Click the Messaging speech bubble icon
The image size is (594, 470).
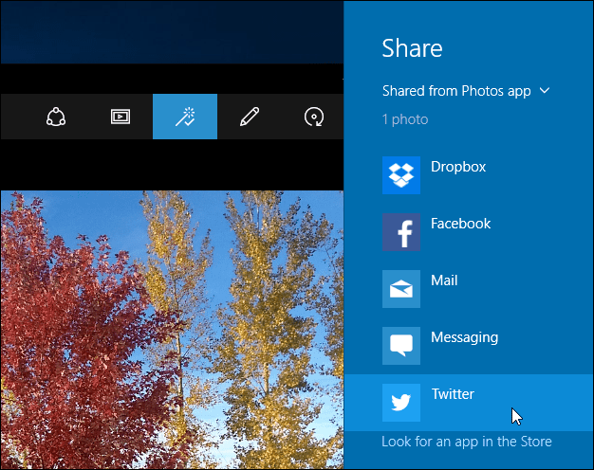click(401, 346)
